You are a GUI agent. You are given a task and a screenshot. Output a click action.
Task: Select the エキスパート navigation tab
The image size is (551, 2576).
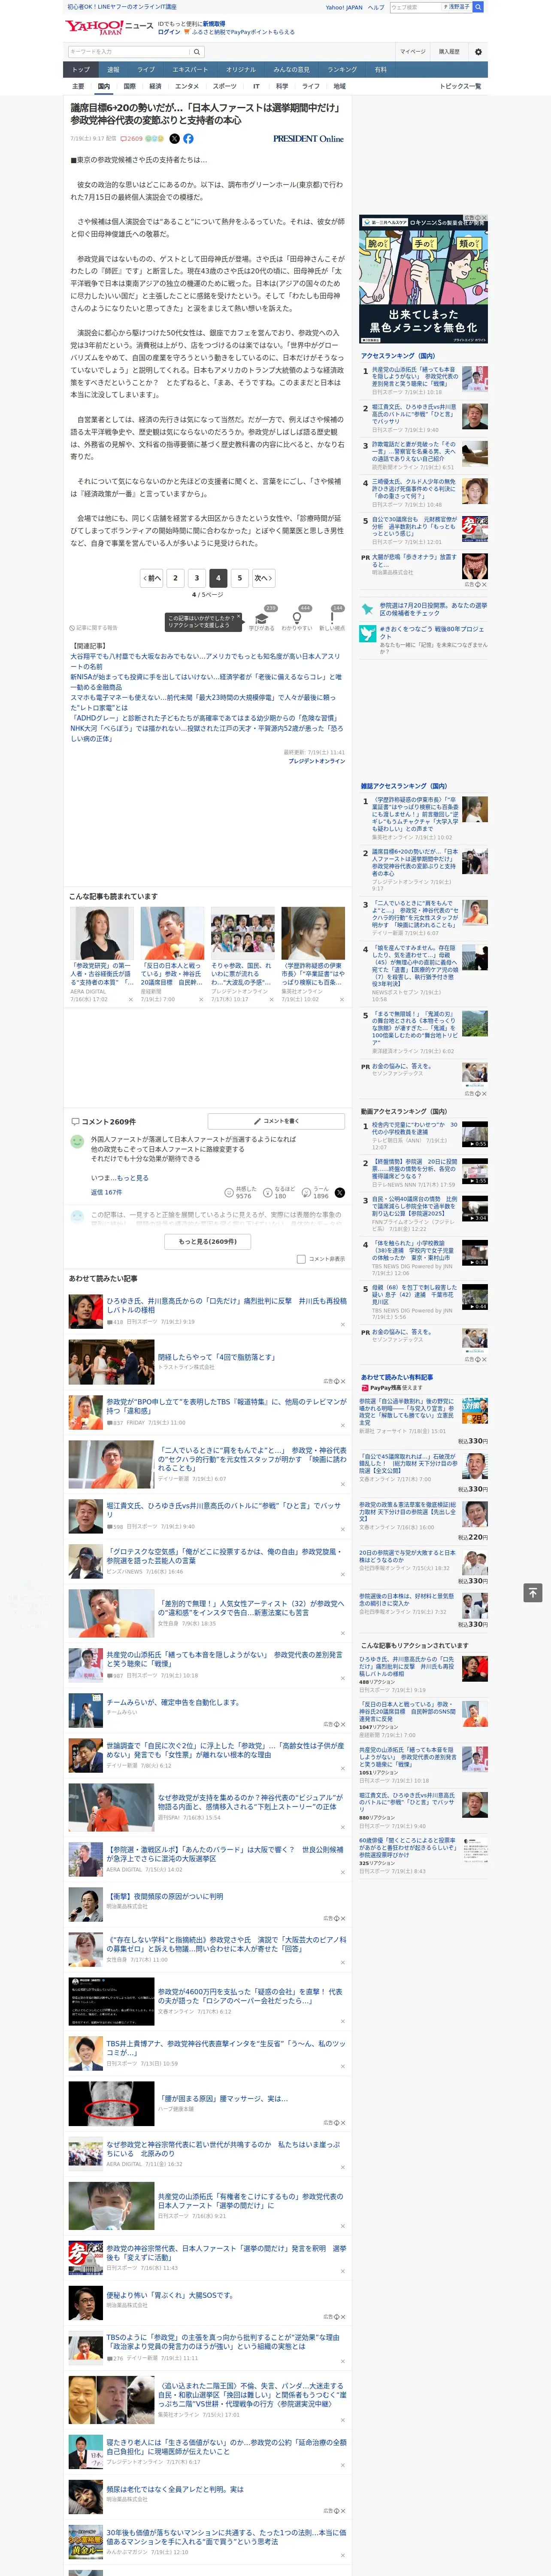point(190,70)
